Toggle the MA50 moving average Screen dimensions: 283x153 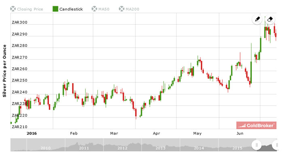[101, 9]
